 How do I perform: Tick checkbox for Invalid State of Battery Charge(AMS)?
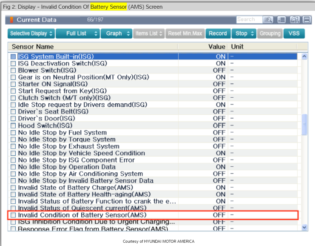(x=13, y=187)
